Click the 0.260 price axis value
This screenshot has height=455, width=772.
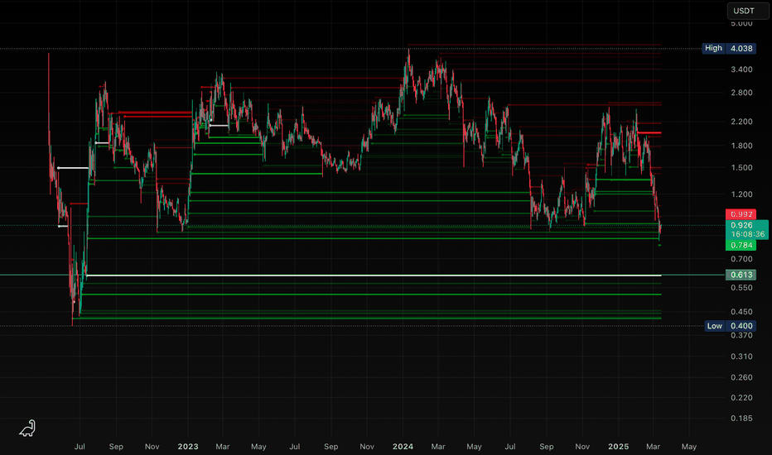pos(741,377)
